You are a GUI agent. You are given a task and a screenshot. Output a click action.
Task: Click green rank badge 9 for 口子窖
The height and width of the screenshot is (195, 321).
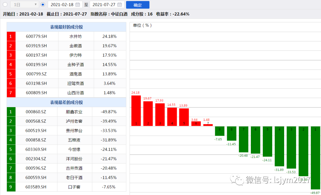click(x=11, y=187)
